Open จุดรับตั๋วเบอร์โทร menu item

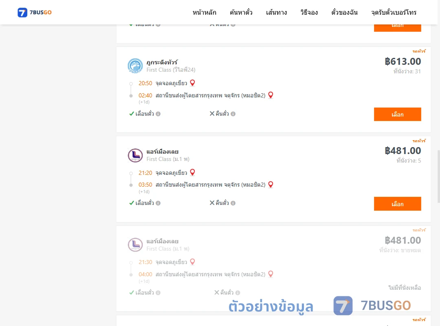pyautogui.click(x=394, y=12)
